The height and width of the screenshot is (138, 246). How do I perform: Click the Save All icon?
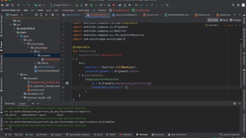7,5
